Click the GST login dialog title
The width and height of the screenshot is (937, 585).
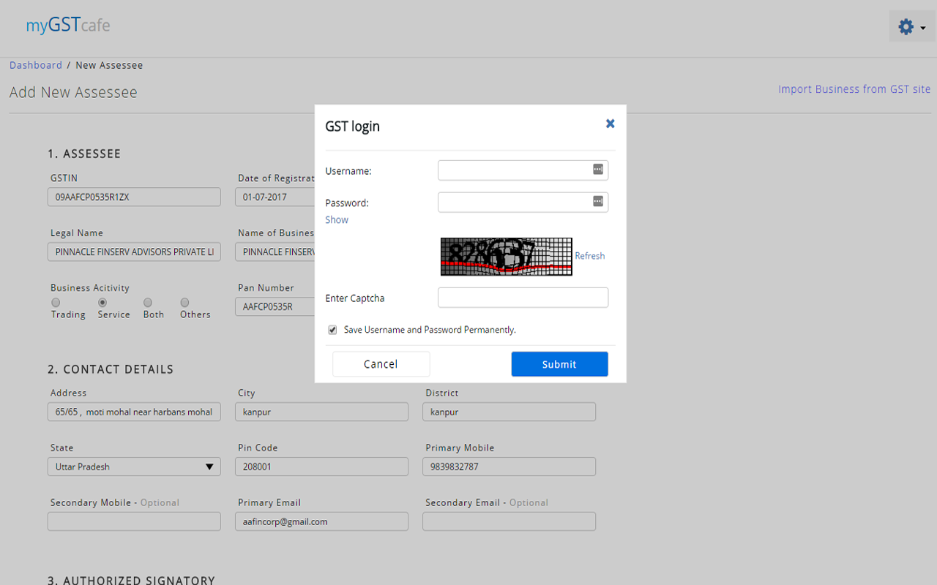tap(352, 126)
